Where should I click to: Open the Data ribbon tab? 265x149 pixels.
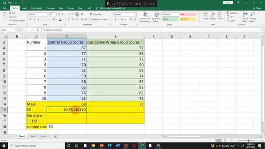coord(61,8)
